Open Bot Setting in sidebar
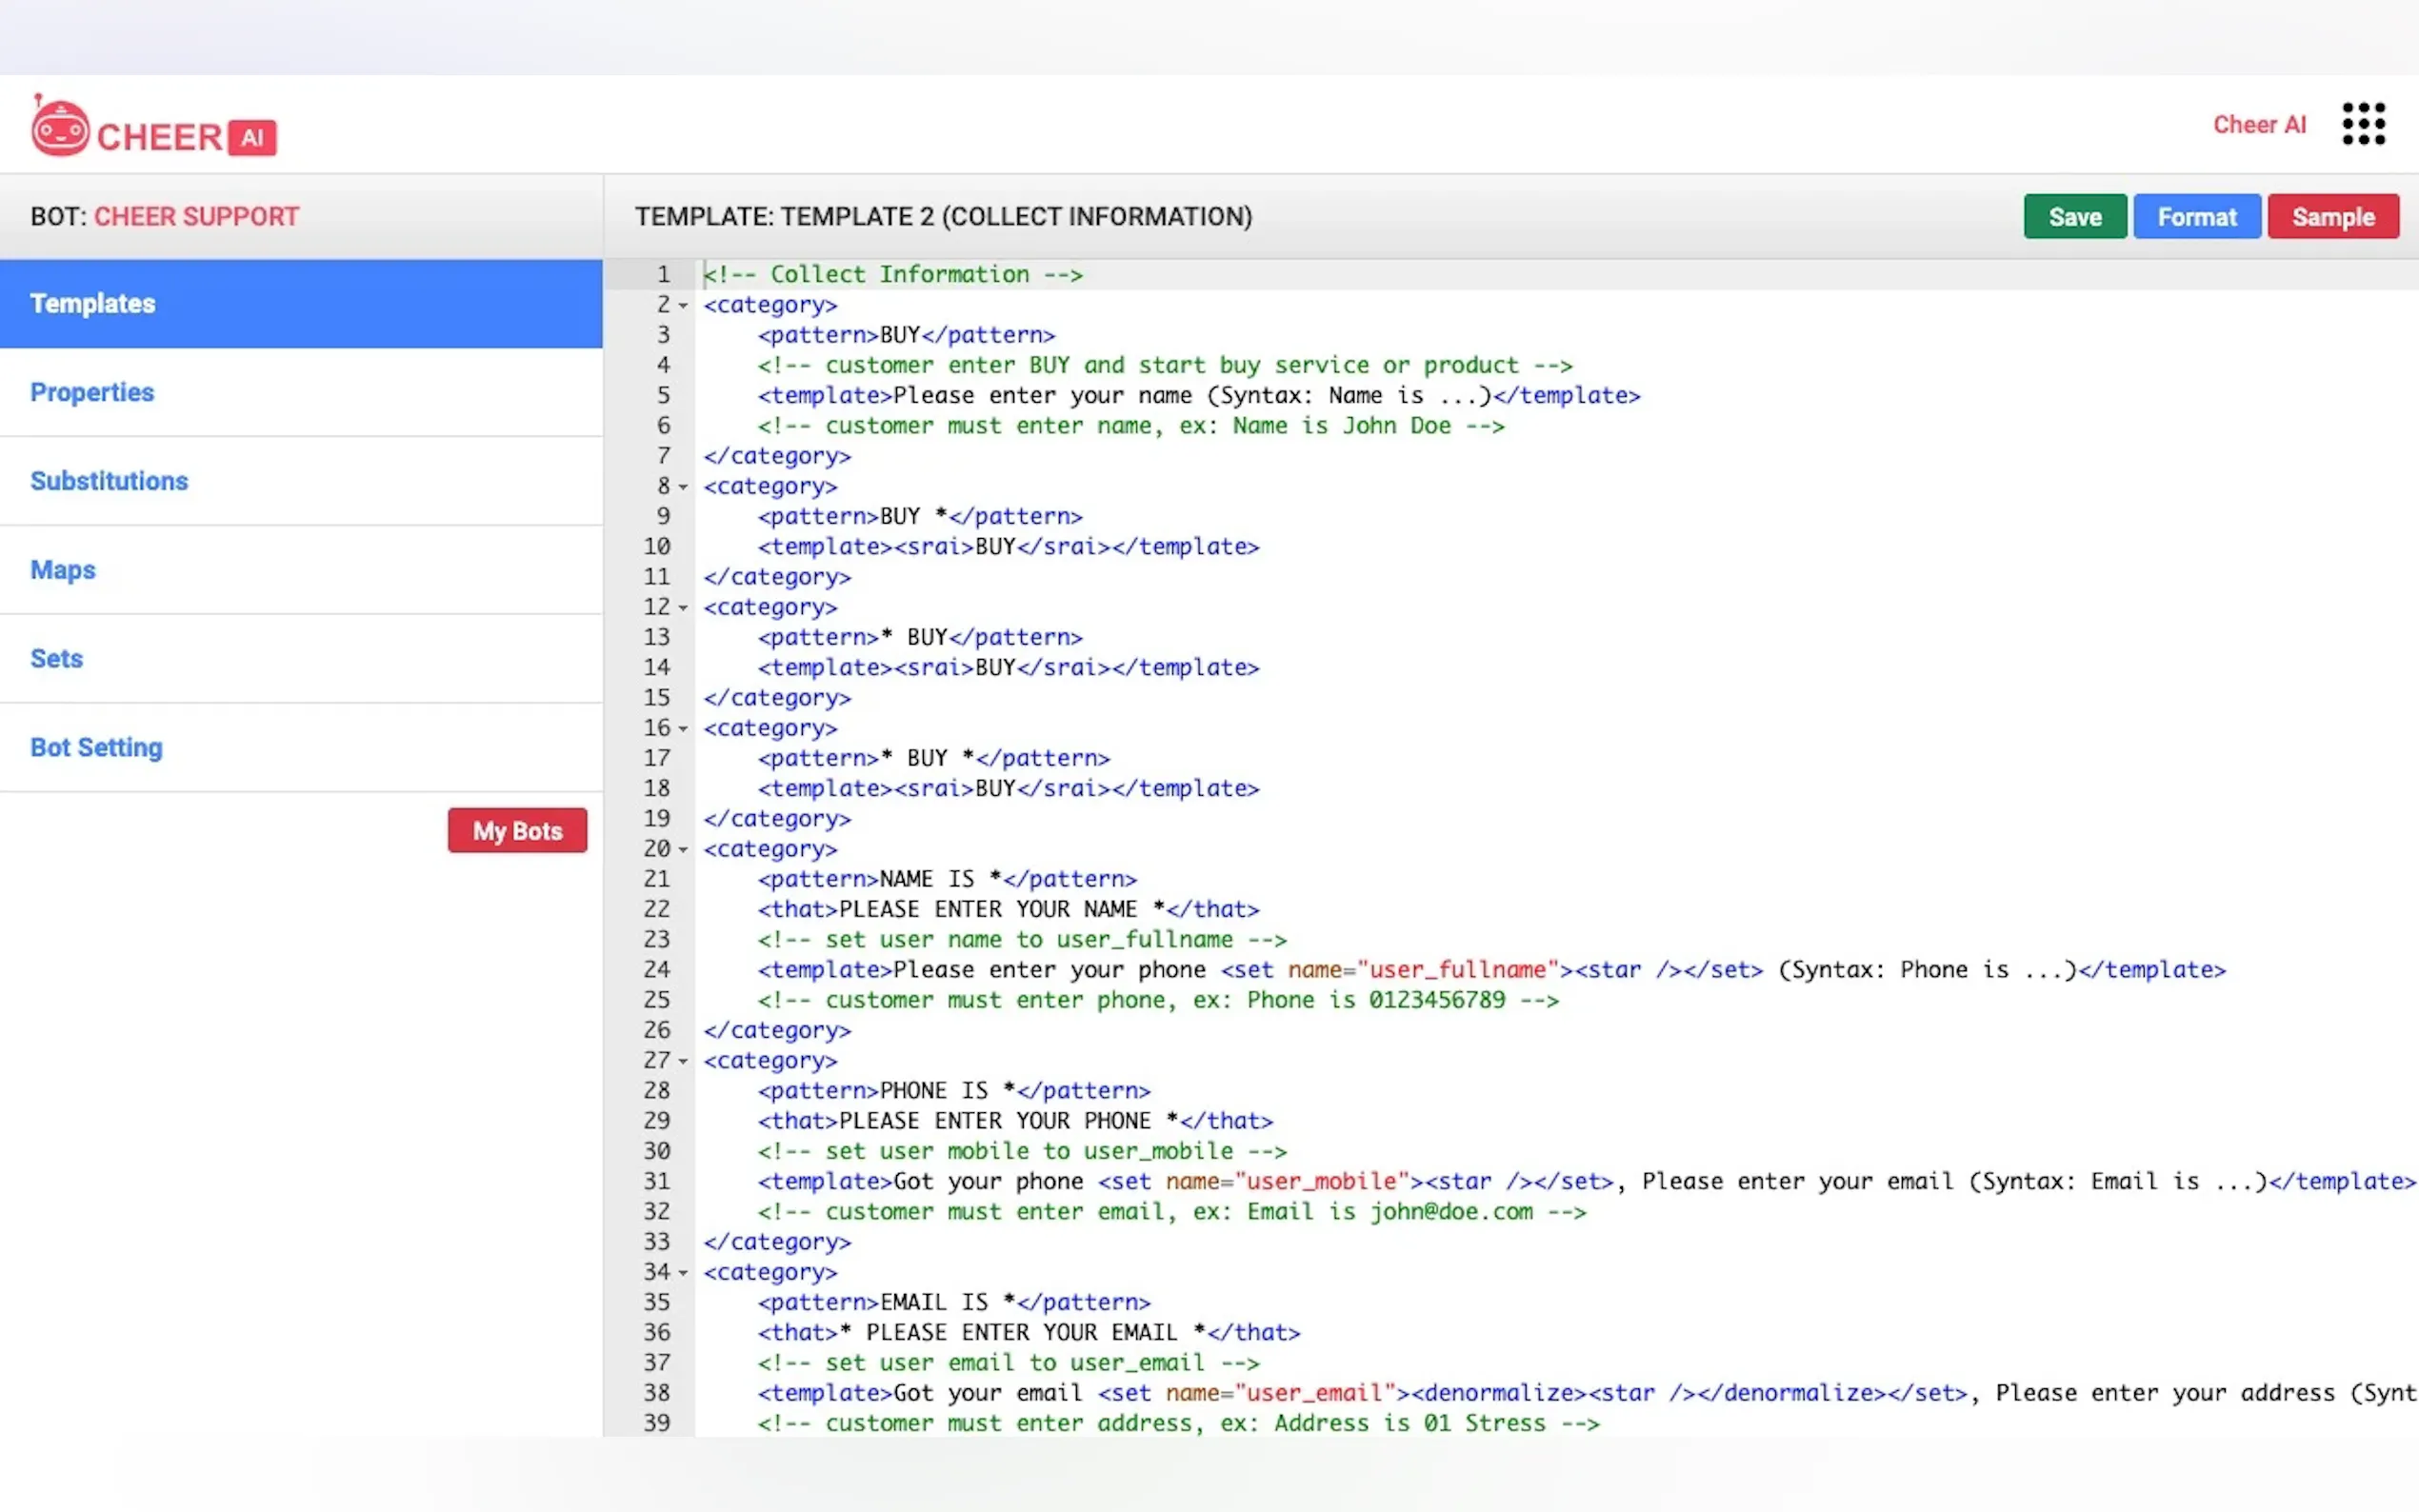The width and height of the screenshot is (2419, 1512). point(96,748)
